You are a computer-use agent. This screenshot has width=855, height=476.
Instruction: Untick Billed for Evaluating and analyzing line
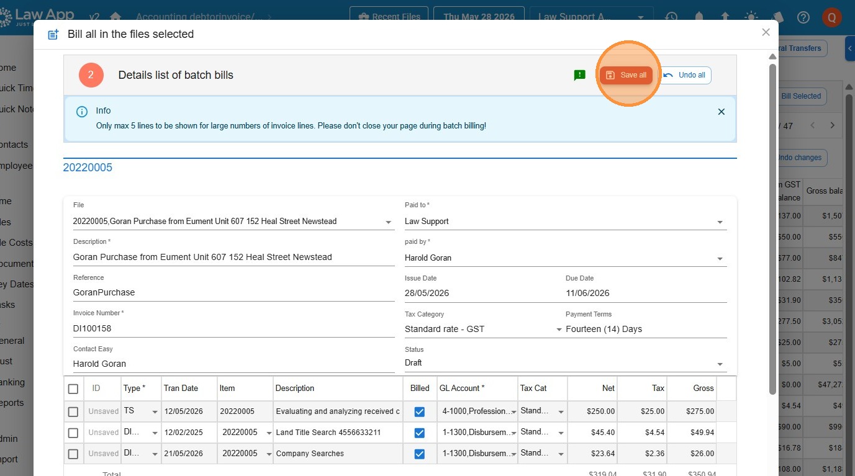420,411
